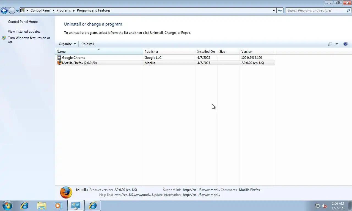Open Control Panel Home
352x211 pixels.
point(23,22)
